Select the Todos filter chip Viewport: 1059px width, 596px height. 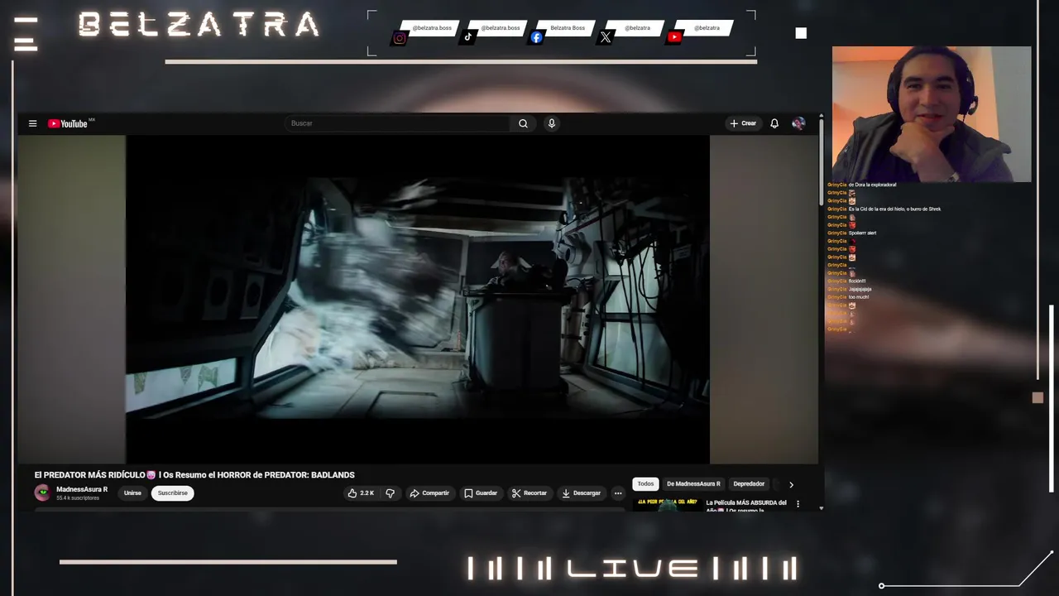click(x=645, y=484)
